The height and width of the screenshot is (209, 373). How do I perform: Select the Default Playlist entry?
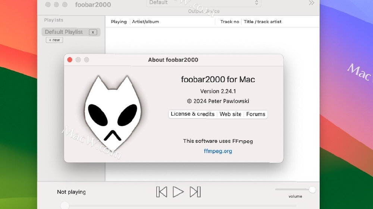click(x=71, y=32)
